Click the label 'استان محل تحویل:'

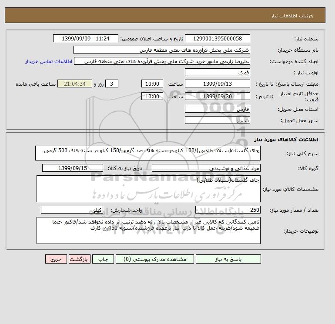(298, 109)
